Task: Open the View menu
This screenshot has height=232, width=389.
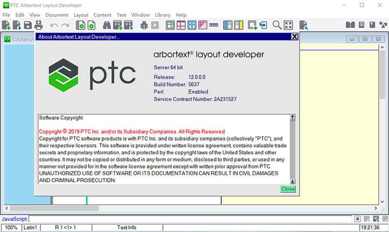Action: tap(35, 15)
